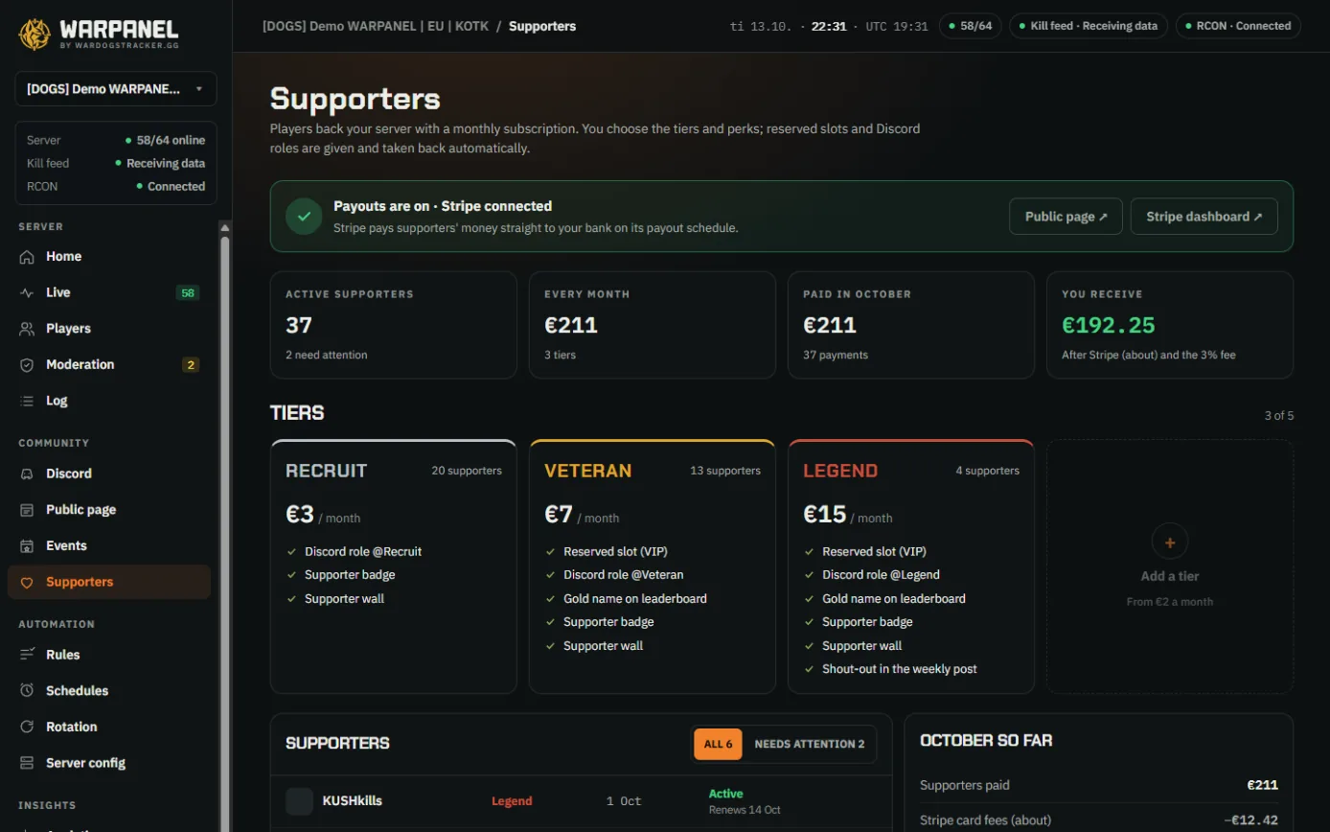
Task: Click '3 of 5' tiers counter
Action: point(1279,416)
